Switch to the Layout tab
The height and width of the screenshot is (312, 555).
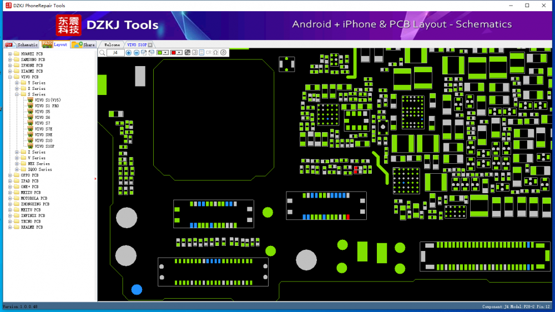55,44
